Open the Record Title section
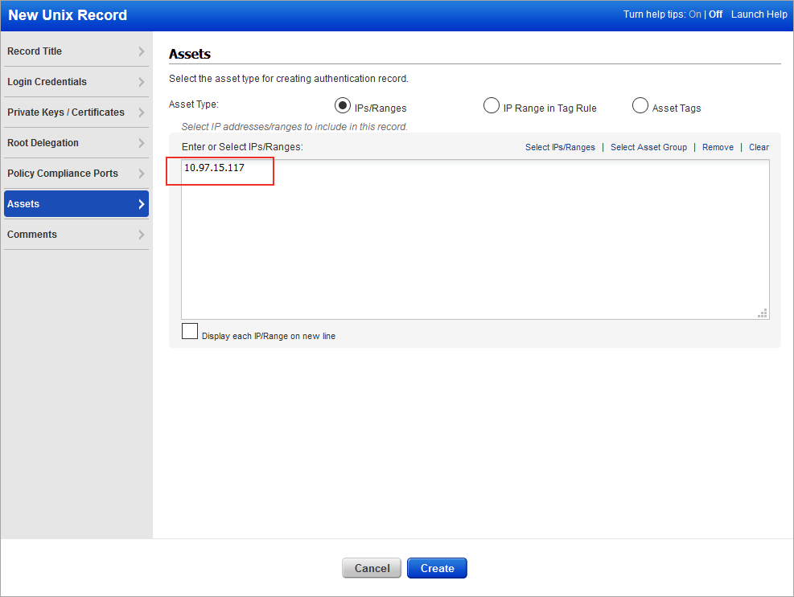Image resolution: width=794 pixels, height=597 pixels. [x=76, y=51]
